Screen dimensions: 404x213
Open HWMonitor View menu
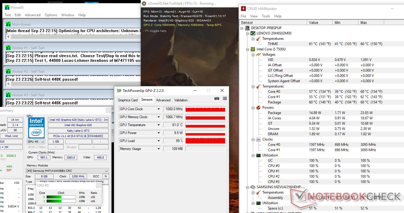[x=254, y=16]
